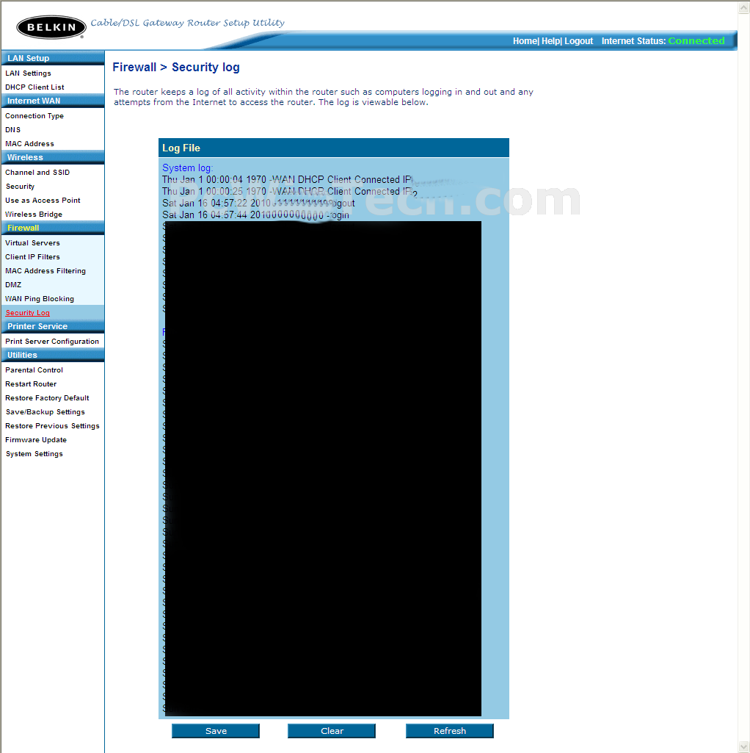This screenshot has height=753, width=750.
Task: Click the Logout link
Action: 579,41
